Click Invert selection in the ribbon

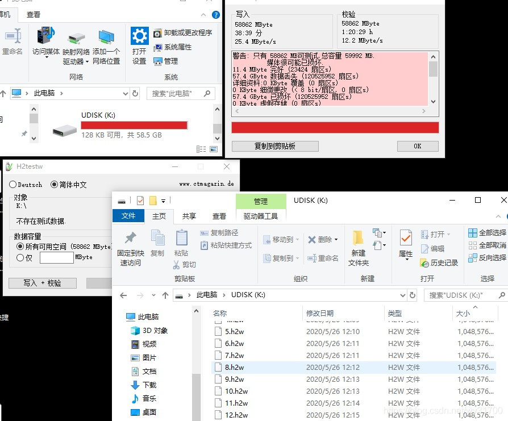[x=488, y=258]
